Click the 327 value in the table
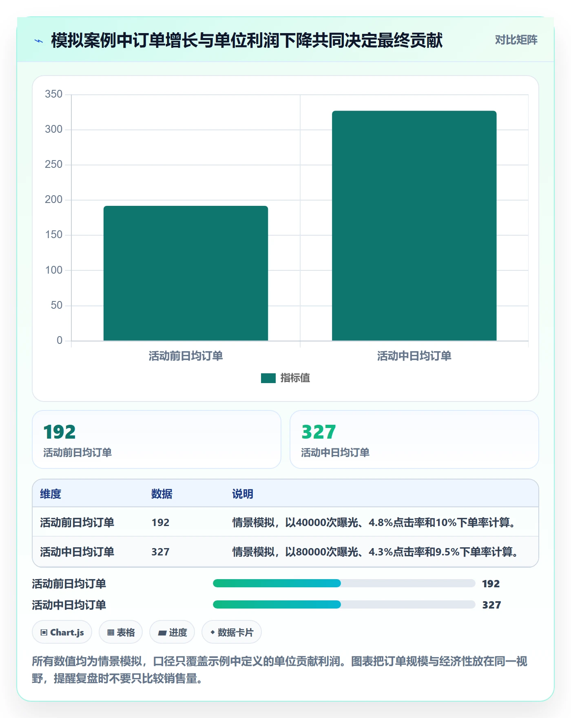 click(x=160, y=552)
